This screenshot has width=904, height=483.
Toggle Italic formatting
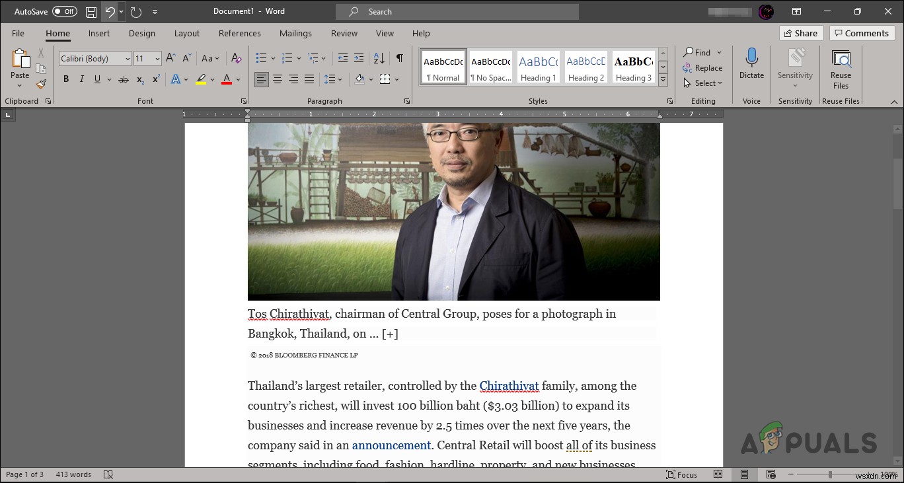click(82, 79)
